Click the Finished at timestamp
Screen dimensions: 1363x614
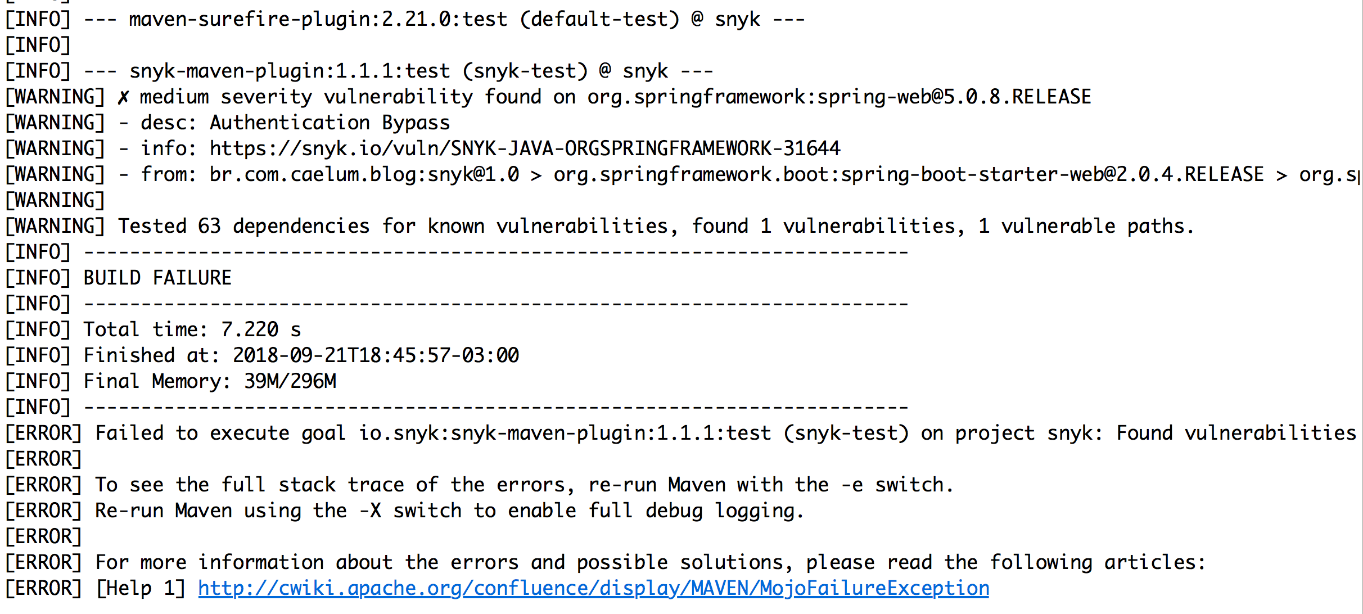click(376, 355)
